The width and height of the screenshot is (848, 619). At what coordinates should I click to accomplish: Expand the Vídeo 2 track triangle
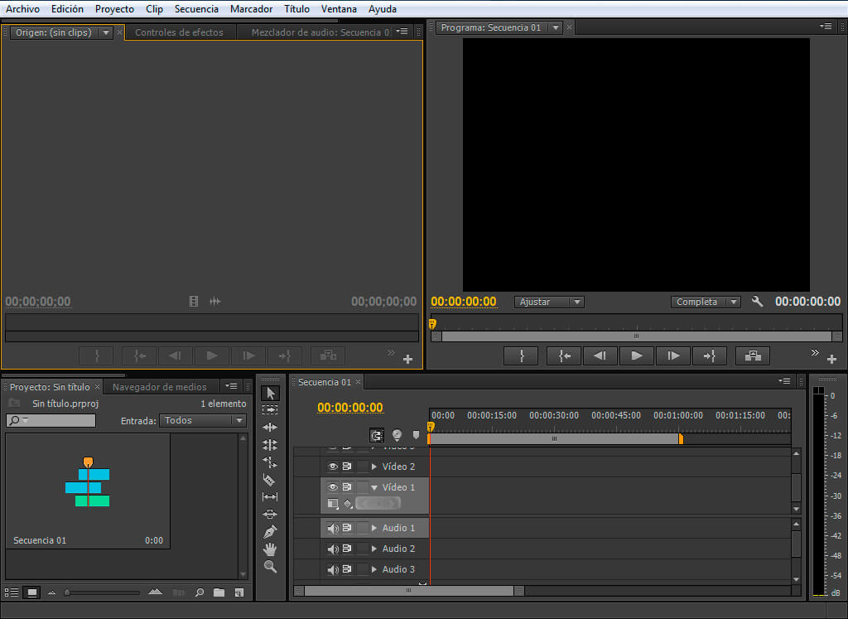coord(373,467)
